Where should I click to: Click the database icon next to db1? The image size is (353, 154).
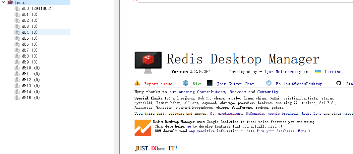point(17,14)
